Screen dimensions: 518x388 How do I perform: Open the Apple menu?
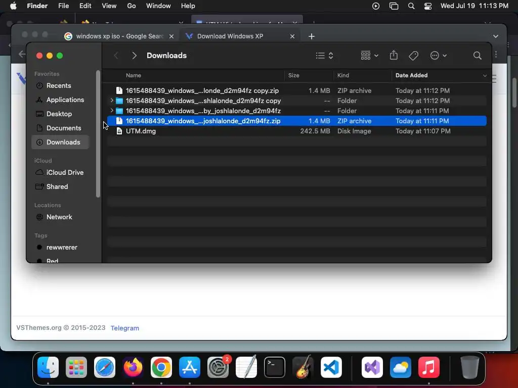coord(13,6)
